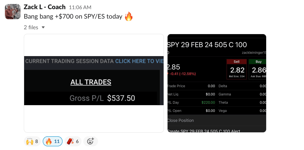Open Zack L - Coach's profile avatar

(x=12, y=12)
